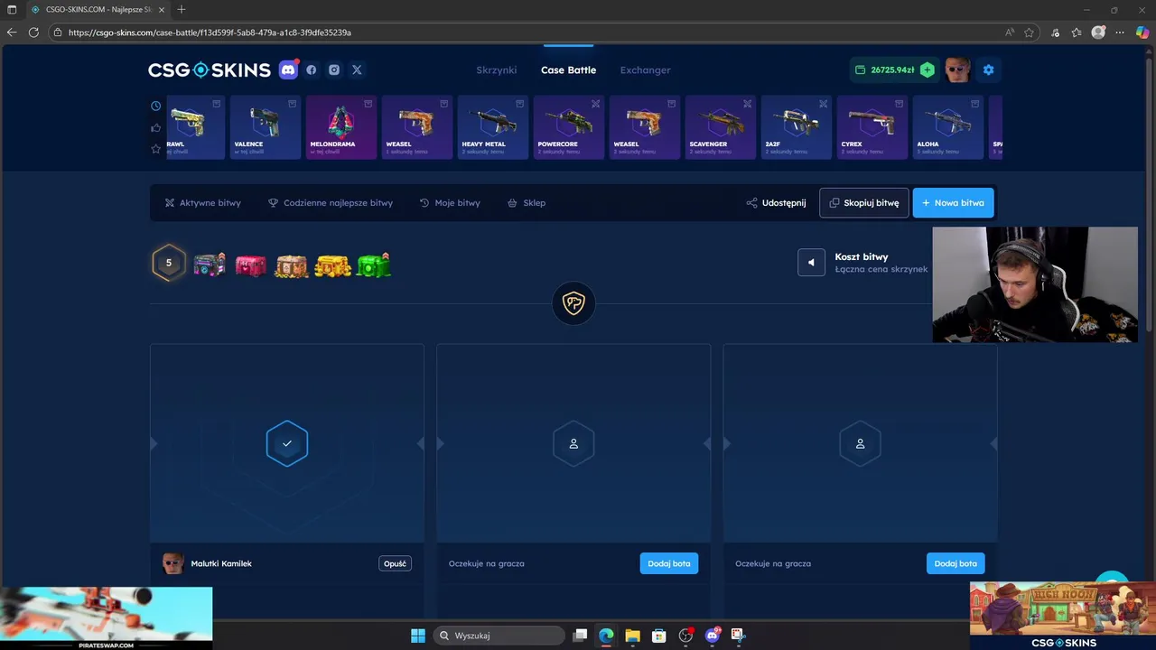This screenshot has width=1156, height=650.
Task: Click the Udostępnij share button
Action: [776, 203]
